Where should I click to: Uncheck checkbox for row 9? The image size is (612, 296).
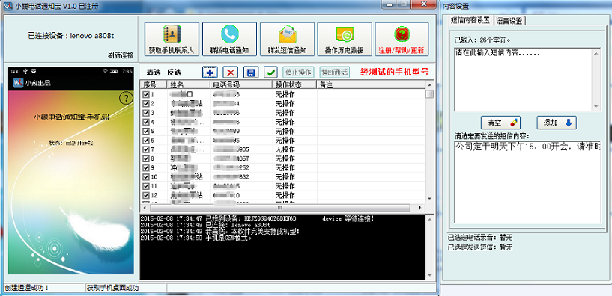(146, 168)
